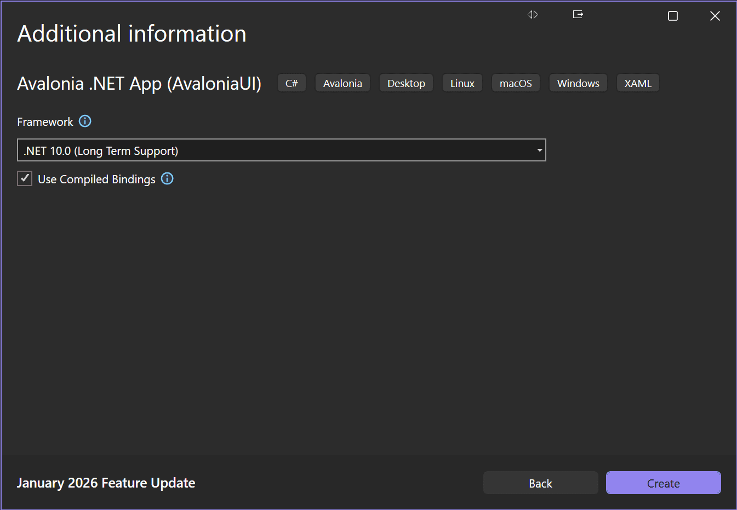Click the Additional information heading
This screenshot has width=737, height=510.
coord(132,34)
